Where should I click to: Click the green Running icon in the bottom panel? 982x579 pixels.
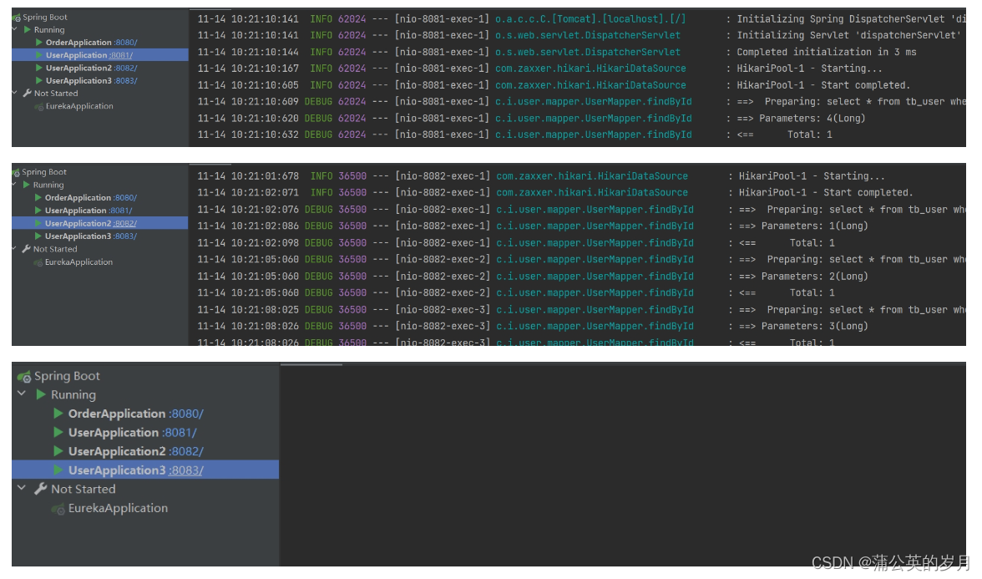tap(42, 394)
